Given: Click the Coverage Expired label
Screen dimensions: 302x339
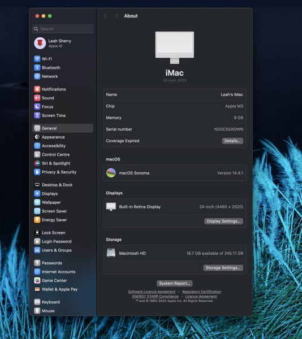Looking at the screenshot, I should tap(123, 141).
